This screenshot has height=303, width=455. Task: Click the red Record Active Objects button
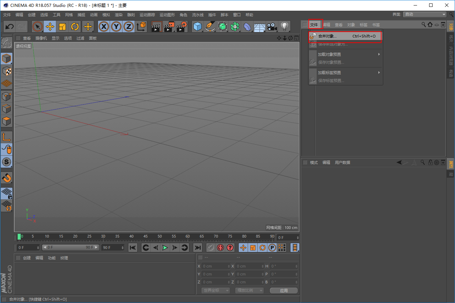pyautogui.click(x=211, y=247)
